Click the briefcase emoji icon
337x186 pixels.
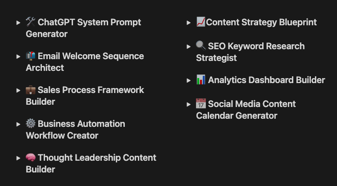tap(31, 90)
